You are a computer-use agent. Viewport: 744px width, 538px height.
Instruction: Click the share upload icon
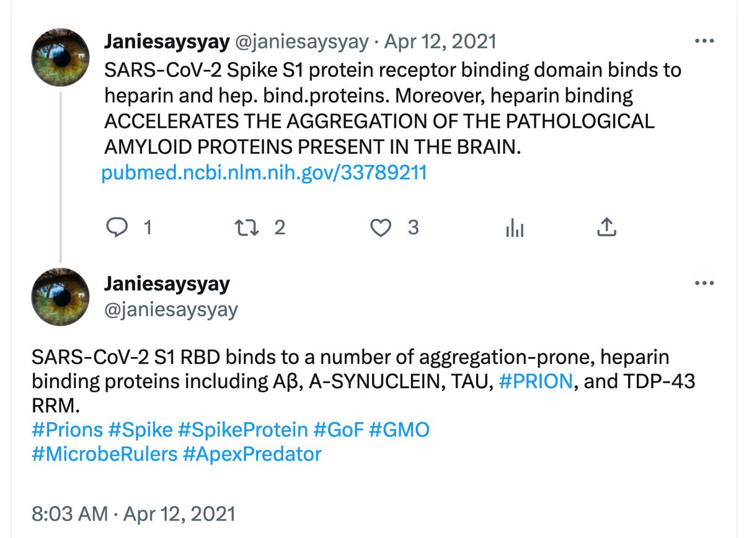(606, 229)
